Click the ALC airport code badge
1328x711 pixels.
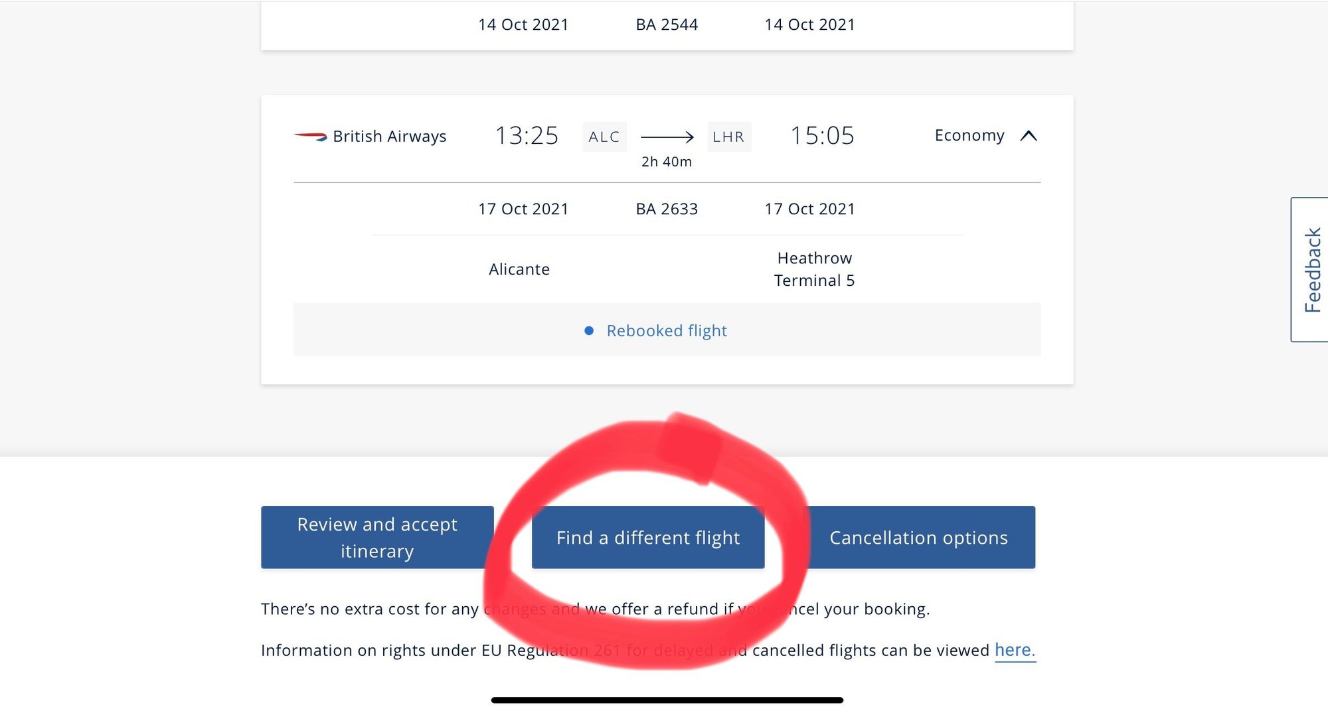pyautogui.click(x=604, y=137)
